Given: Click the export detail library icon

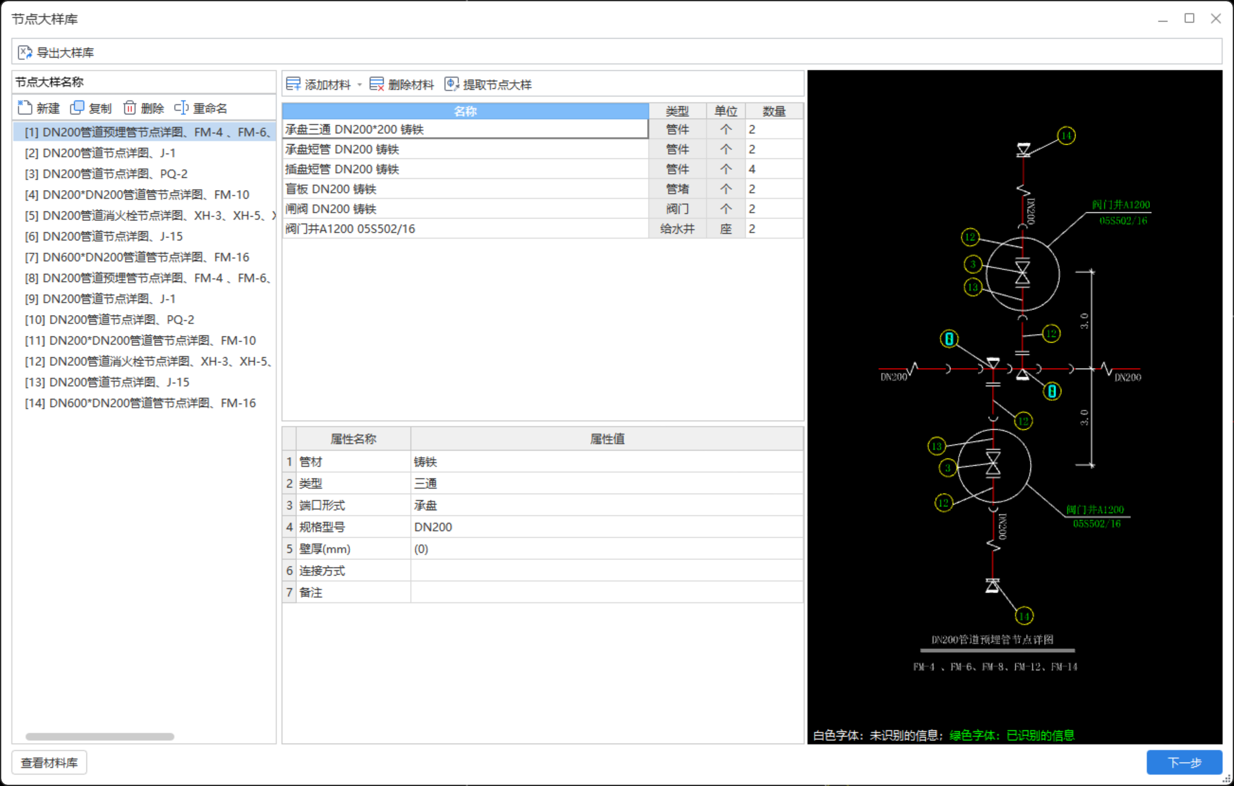Looking at the screenshot, I should (25, 52).
